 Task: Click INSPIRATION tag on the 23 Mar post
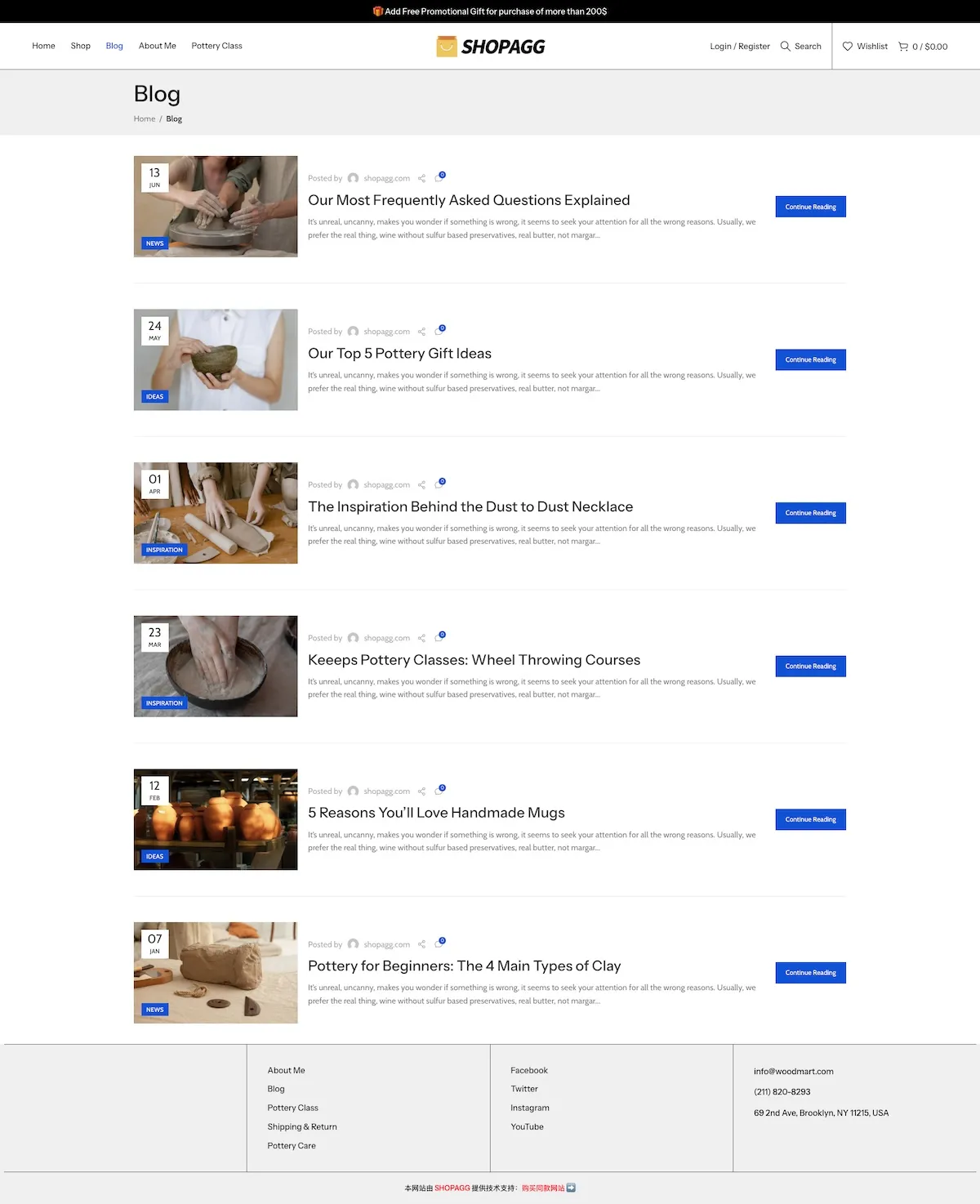click(x=164, y=703)
